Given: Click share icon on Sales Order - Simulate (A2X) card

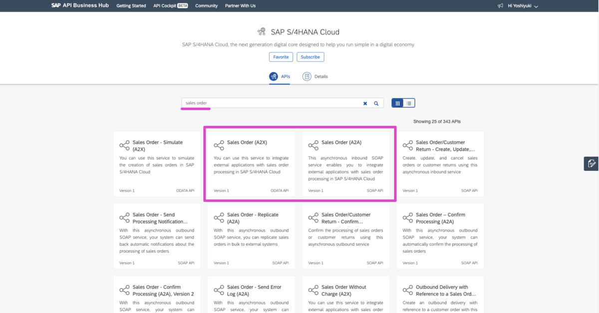Looking at the screenshot, I should [x=125, y=145].
